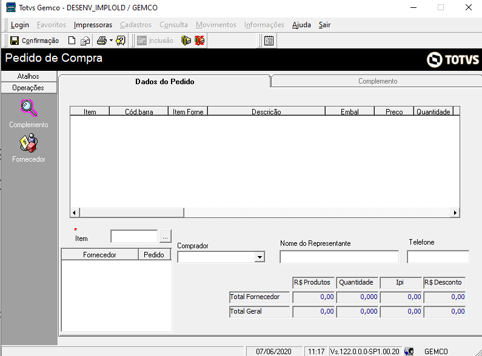Image resolution: width=482 pixels, height=356 pixels.
Task: Click the Pedido list column header
Action: tap(154, 255)
